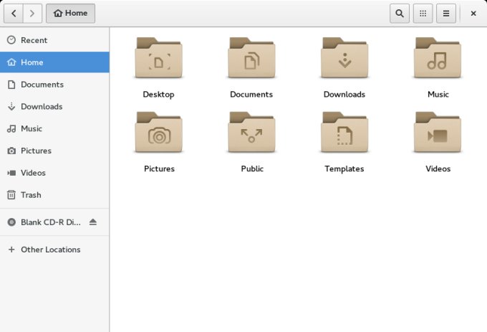Viewport: 487px width, 332px height.
Task: Click the Home path bar button
Action: [70, 13]
